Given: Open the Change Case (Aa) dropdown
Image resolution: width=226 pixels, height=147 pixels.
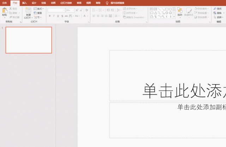Looking at the screenshot, I should [77, 16].
